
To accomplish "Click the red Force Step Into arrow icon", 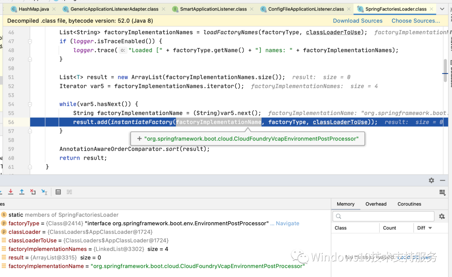I will (10, 192).
